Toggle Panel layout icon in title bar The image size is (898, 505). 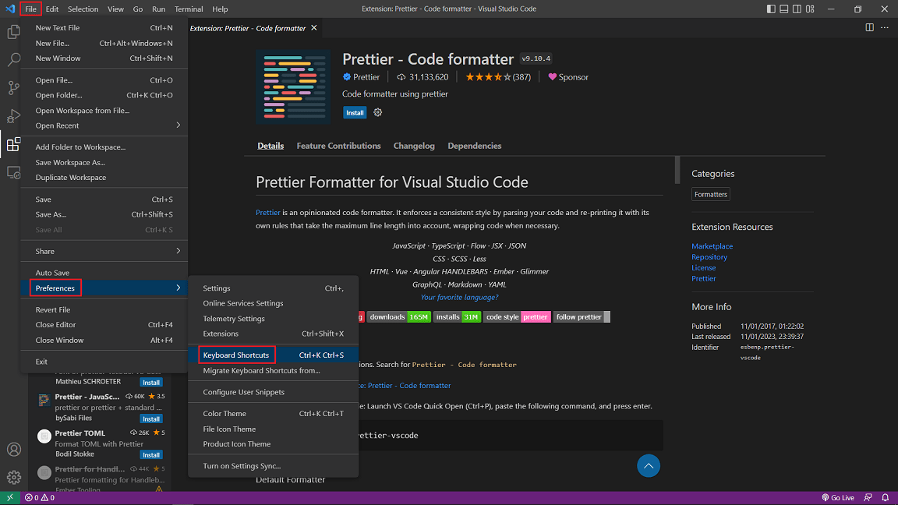pyautogui.click(x=784, y=9)
